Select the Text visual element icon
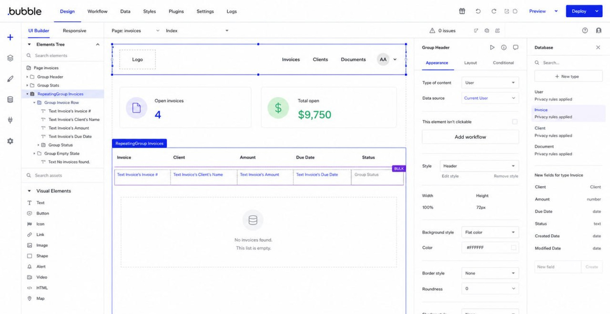Image resolution: width=610 pixels, height=314 pixels. pyautogui.click(x=30, y=203)
